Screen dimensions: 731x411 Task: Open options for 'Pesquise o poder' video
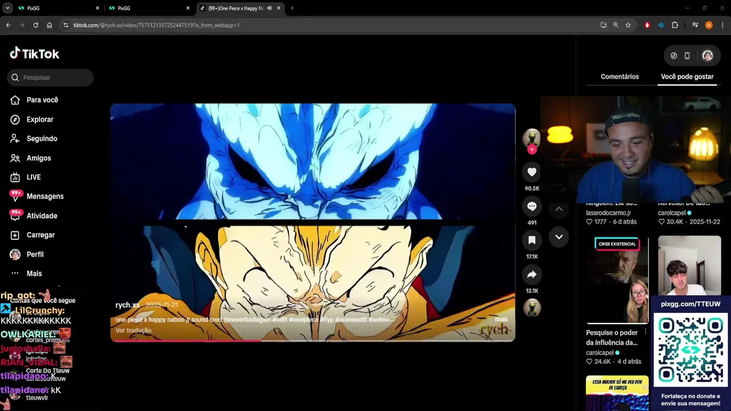coord(645,332)
